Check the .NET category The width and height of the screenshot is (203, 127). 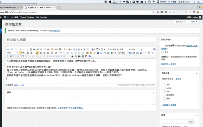pos(164,85)
